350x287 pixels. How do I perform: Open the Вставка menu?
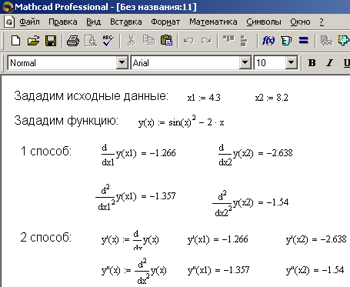(126, 22)
